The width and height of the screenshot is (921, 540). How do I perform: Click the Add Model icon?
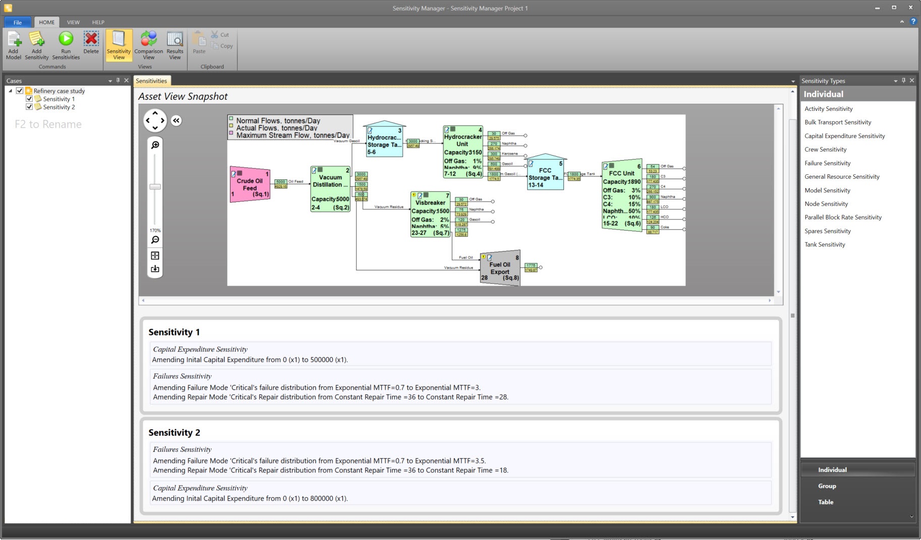tap(14, 40)
